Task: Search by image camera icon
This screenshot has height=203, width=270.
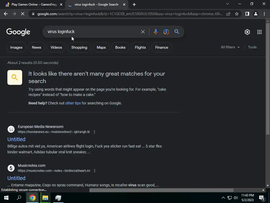Action: pos(166,32)
